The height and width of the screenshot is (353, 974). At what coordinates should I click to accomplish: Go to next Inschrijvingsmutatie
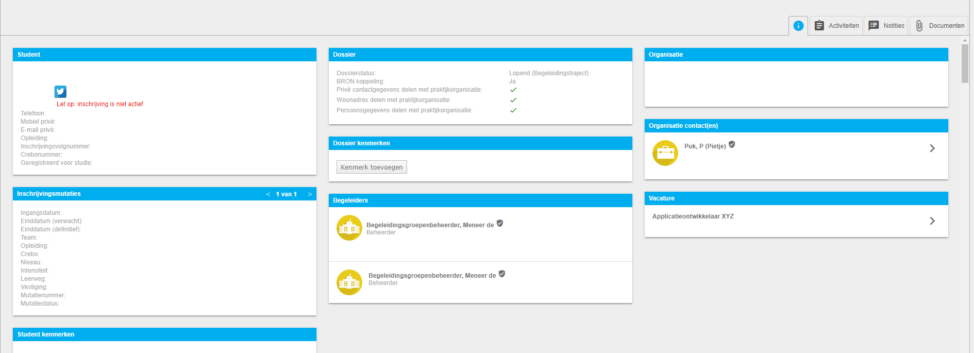coord(310,194)
